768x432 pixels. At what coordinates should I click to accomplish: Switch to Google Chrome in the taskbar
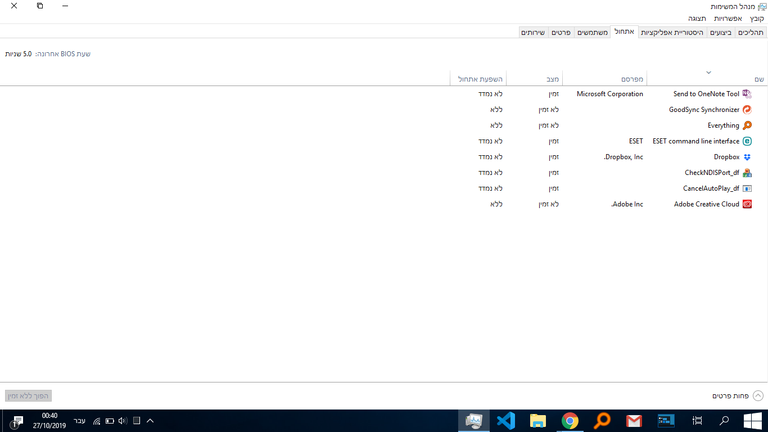[x=570, y=421]
